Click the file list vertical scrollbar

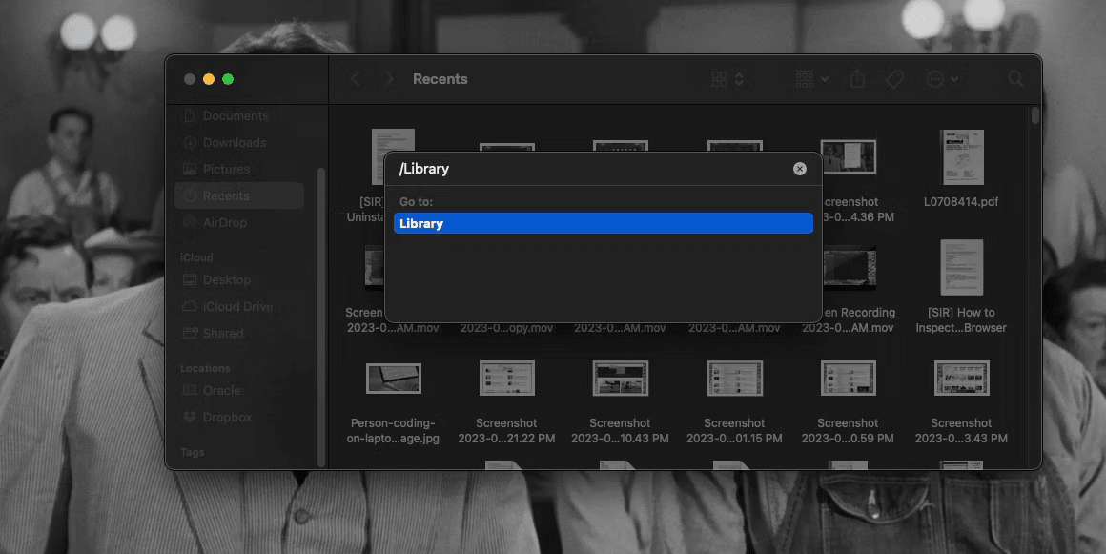[1034, 115]
